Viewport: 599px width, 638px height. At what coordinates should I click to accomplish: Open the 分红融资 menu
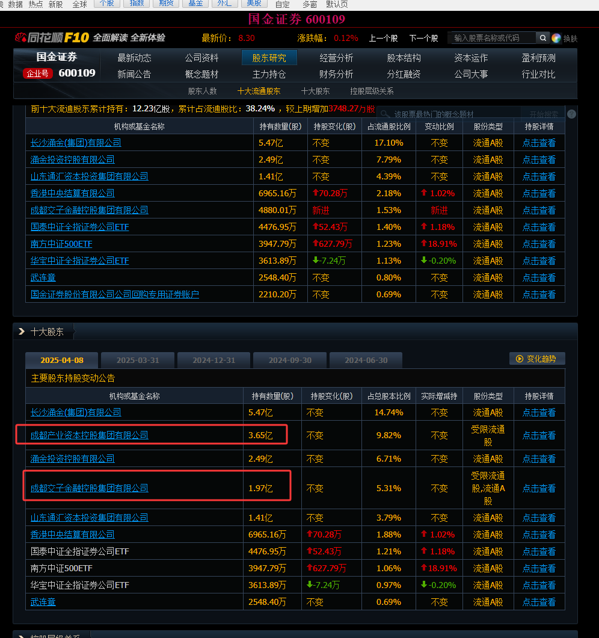404,75
